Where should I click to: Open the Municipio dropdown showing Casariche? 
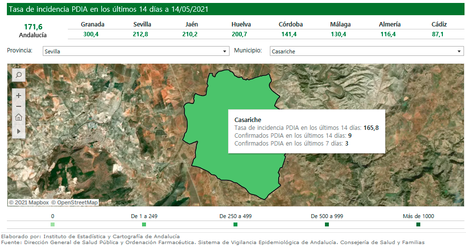click(x=367, y=51)
